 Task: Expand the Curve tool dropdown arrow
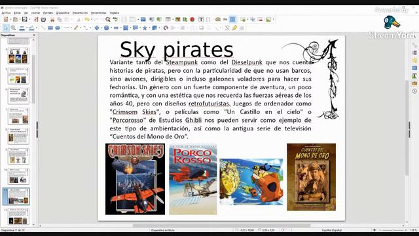click(81, 28)
